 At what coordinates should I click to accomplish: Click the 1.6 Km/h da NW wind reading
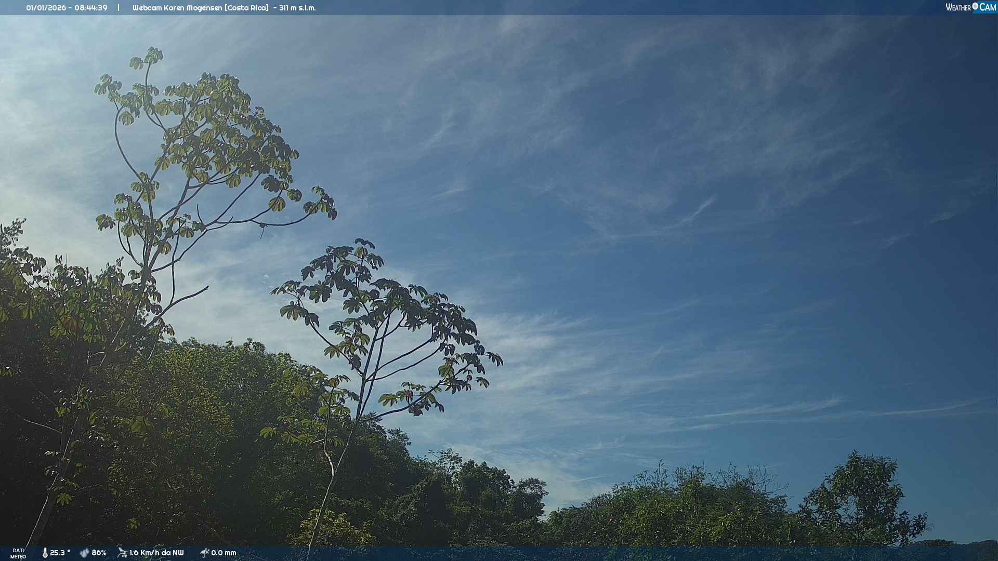156,553
